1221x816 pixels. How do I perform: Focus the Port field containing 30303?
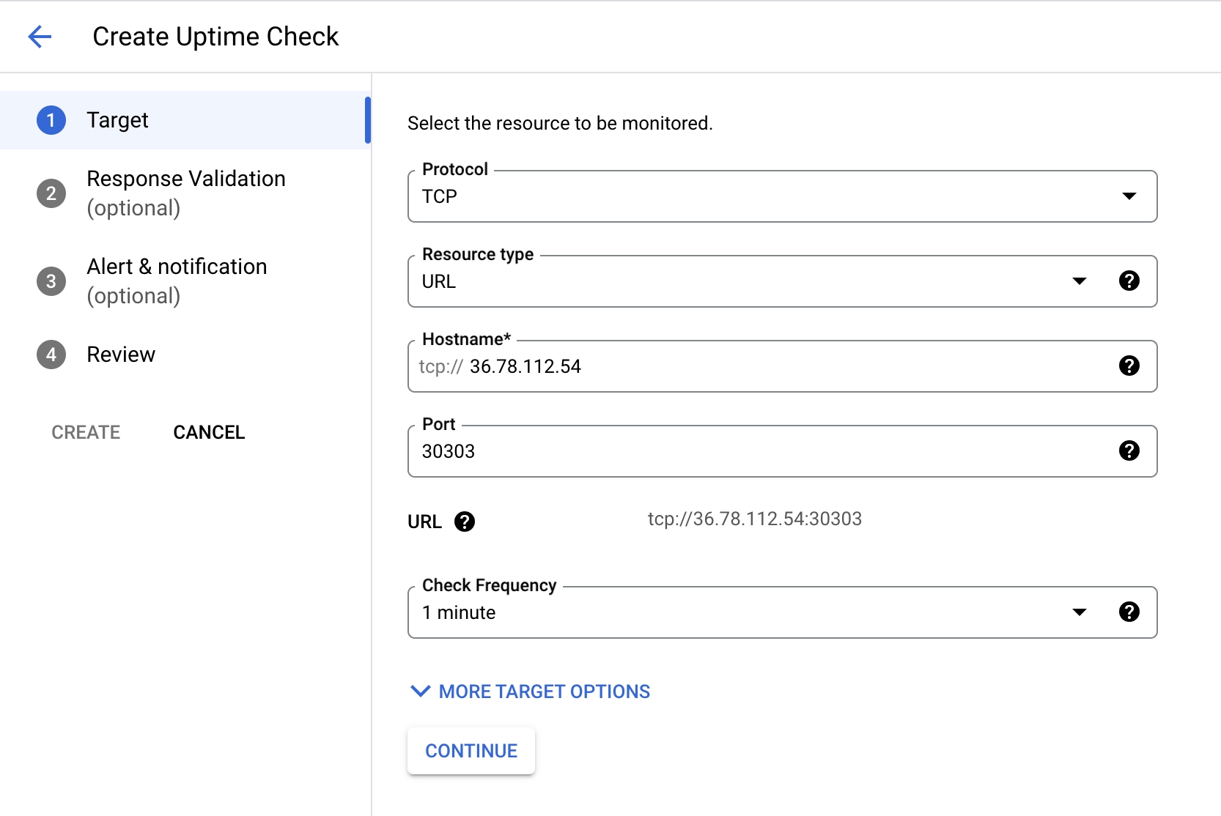tap(762, 451)
